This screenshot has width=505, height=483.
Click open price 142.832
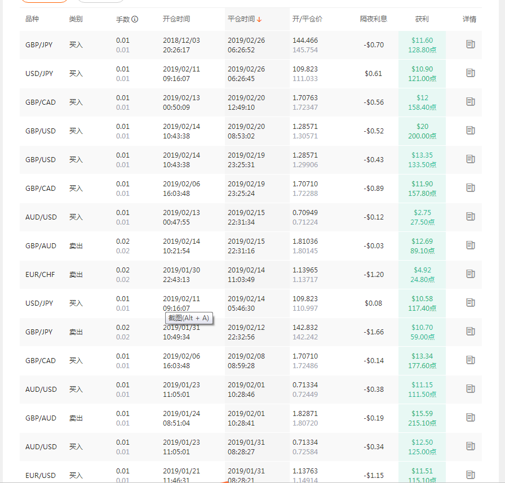tap(305, 328)
